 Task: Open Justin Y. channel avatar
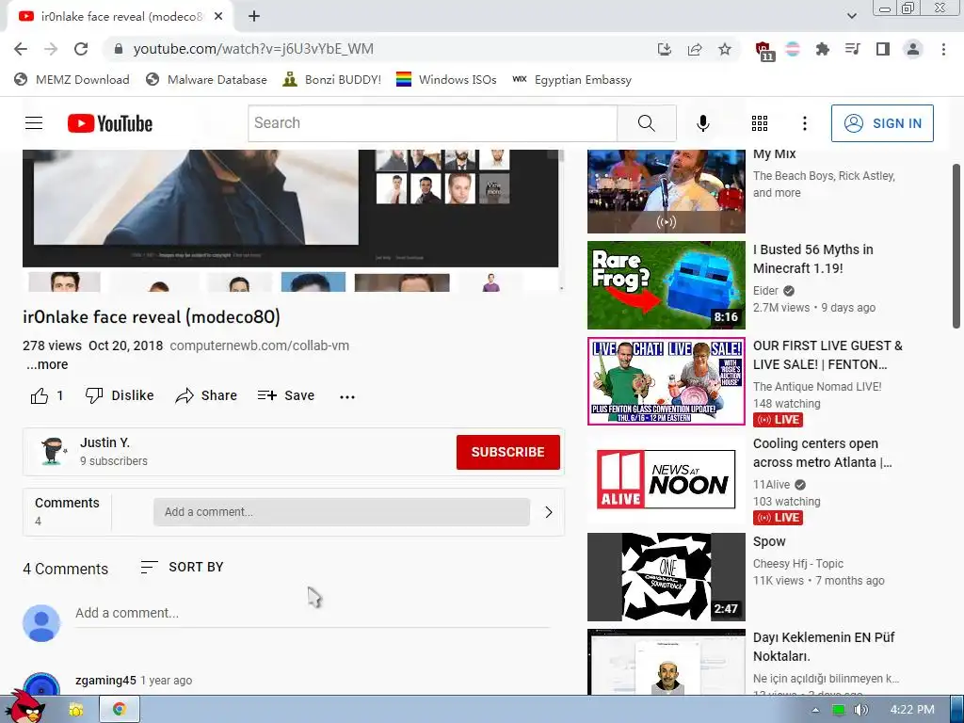tap(53, 451)
